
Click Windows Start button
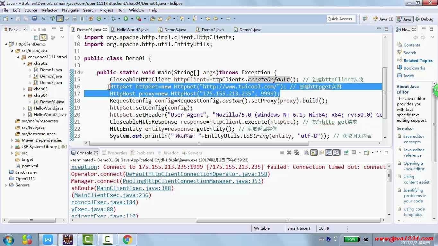[9, 239]
